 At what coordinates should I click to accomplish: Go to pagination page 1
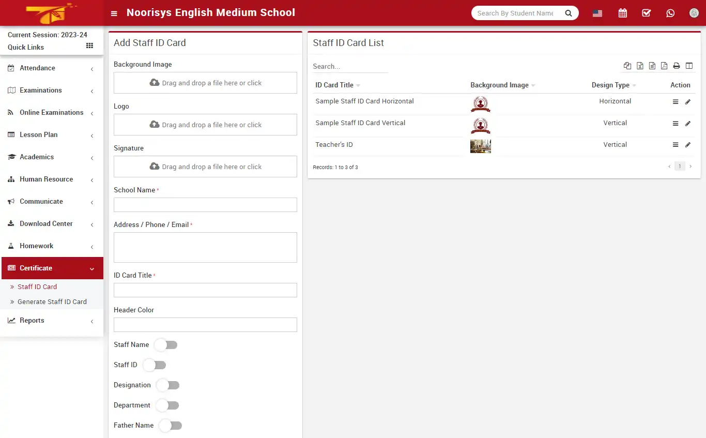pyautogui.click(x=680, y=166)
